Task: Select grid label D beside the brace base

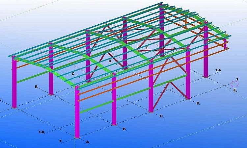Action: 198,103
